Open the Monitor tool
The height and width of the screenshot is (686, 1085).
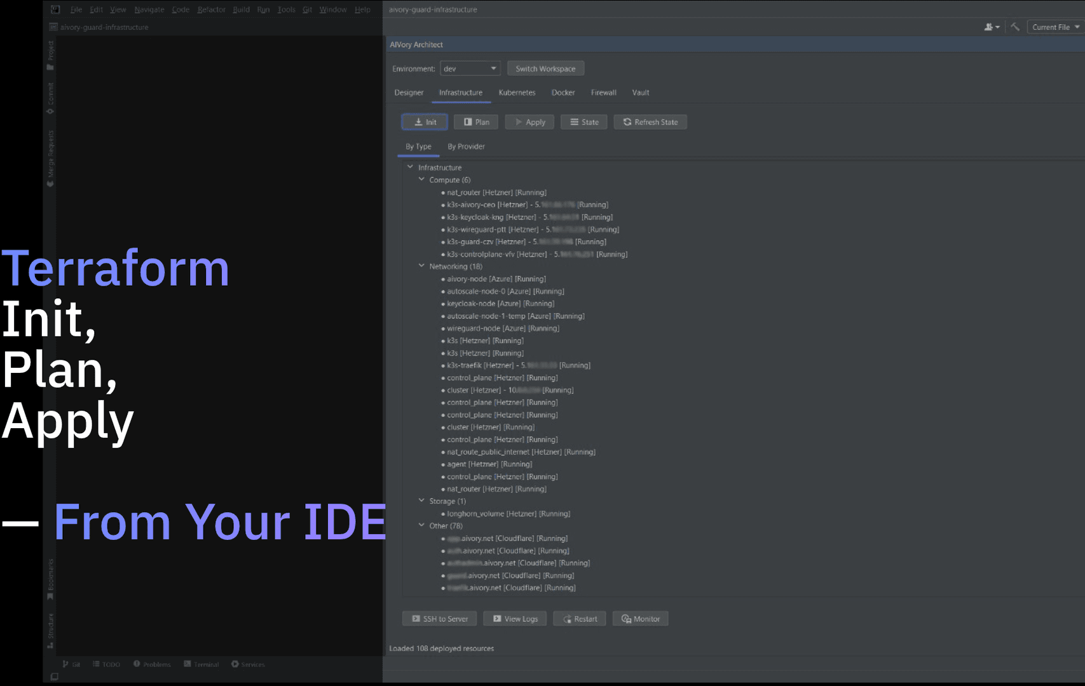point(640,619)
